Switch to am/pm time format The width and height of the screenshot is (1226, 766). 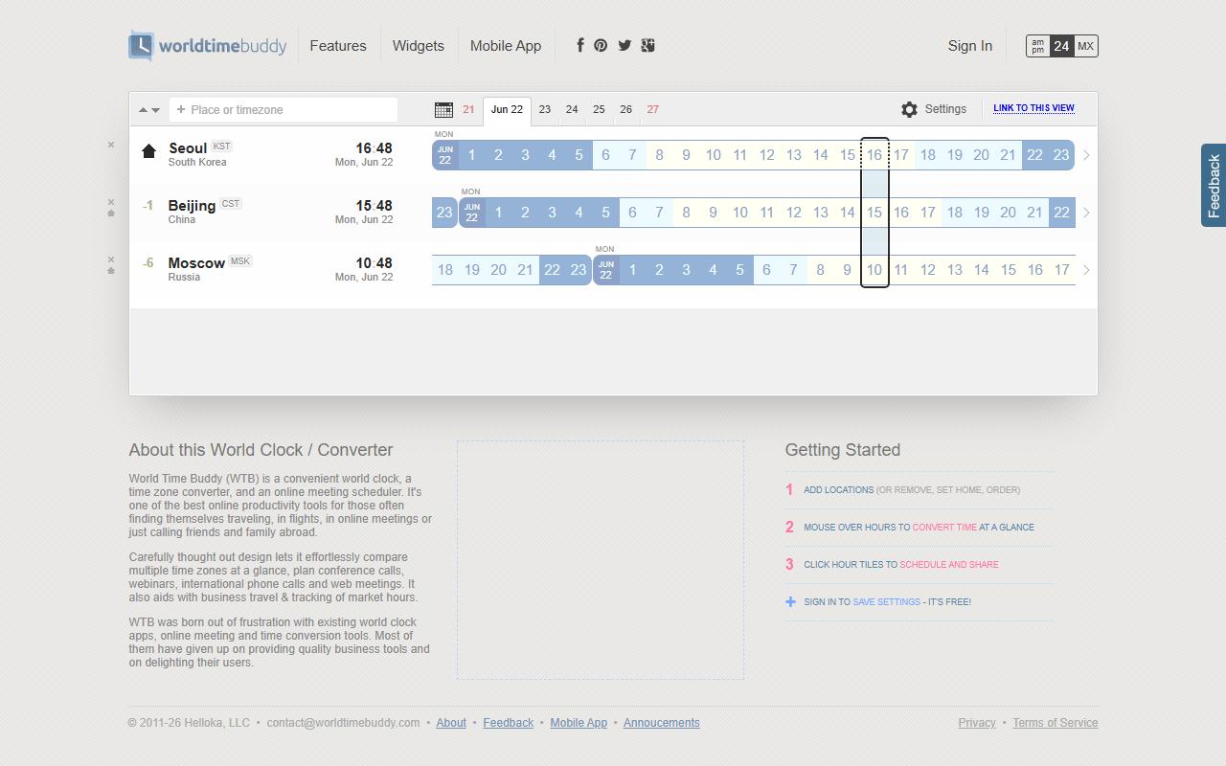click(1038, 46)
